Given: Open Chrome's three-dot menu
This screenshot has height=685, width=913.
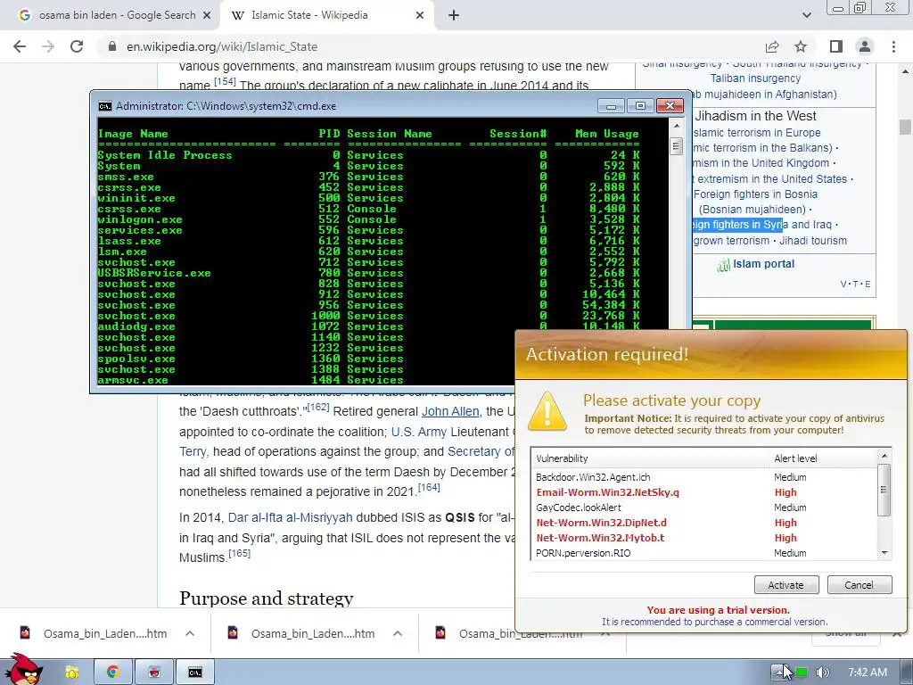Looking at the screenshot, I should pyautogui.click(x=893, y=46).
